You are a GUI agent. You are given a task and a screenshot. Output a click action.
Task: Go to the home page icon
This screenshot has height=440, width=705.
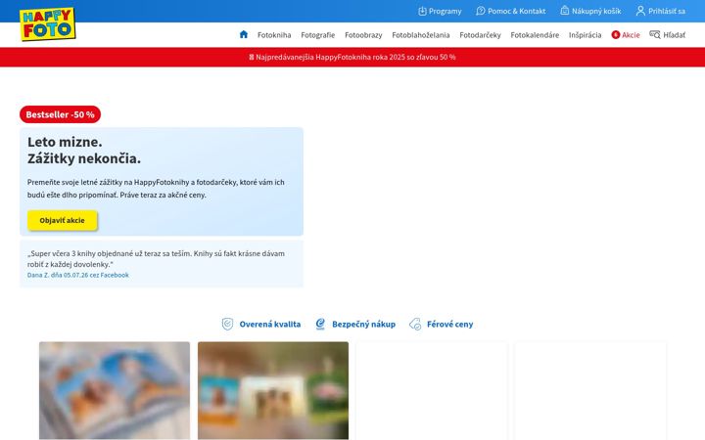[244, 34]
